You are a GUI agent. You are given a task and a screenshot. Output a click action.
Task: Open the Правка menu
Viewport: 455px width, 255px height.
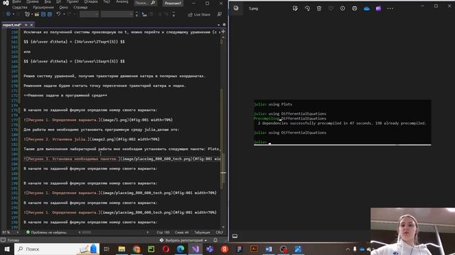[x=33, y=1]
